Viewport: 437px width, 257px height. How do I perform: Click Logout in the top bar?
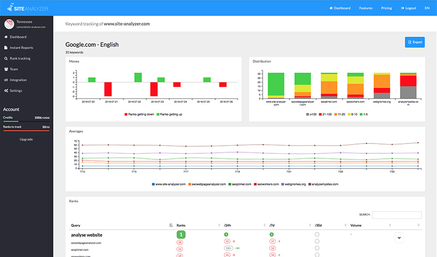408,8
